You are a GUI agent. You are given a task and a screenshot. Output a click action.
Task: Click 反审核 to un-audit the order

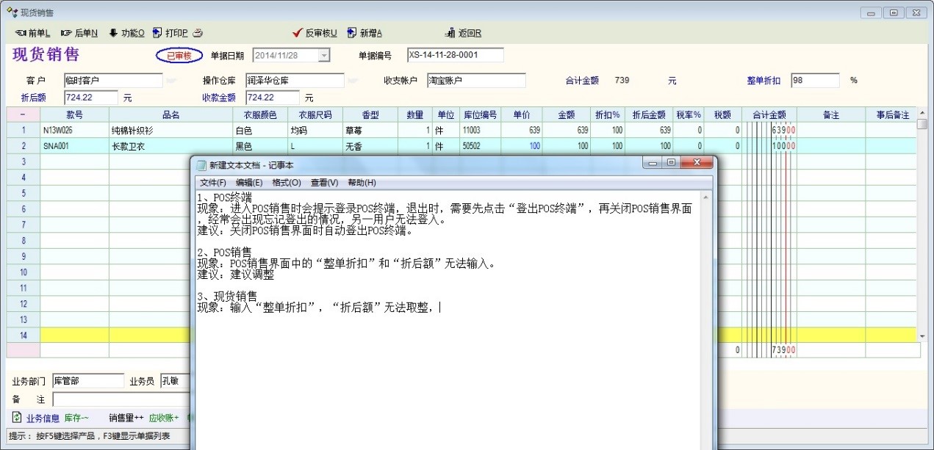point(315,33)
